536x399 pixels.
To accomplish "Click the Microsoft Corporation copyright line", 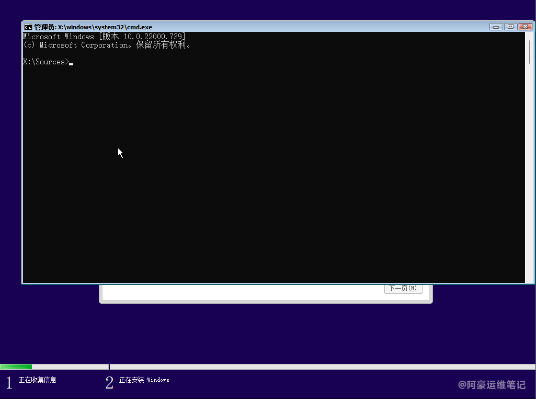I will tap(107, 45).
